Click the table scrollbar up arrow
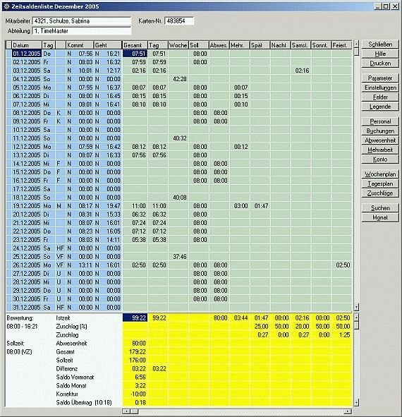The image size is (402, 417). click(357, 44)
